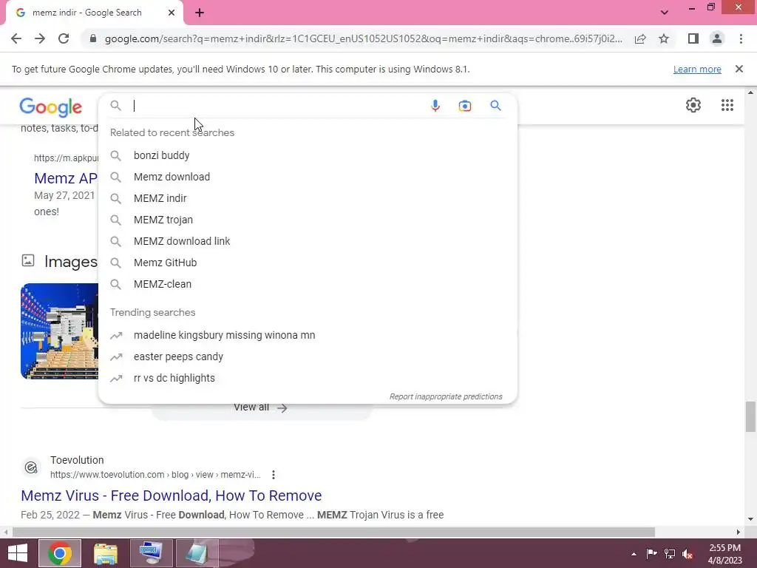Screen dimensions: 757x568
Task: Open the Chrome three-dot menu
Action: 741,38
